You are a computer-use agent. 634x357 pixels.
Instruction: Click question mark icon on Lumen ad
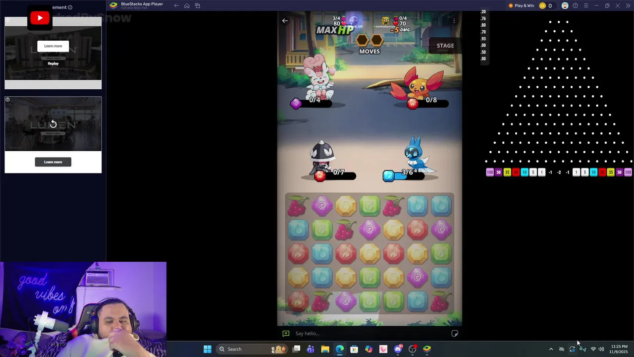point(7,100)
